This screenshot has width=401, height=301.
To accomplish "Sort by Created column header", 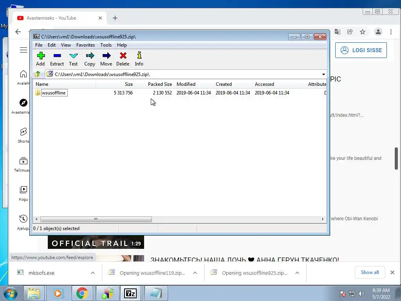I will (x=233, y=84).
